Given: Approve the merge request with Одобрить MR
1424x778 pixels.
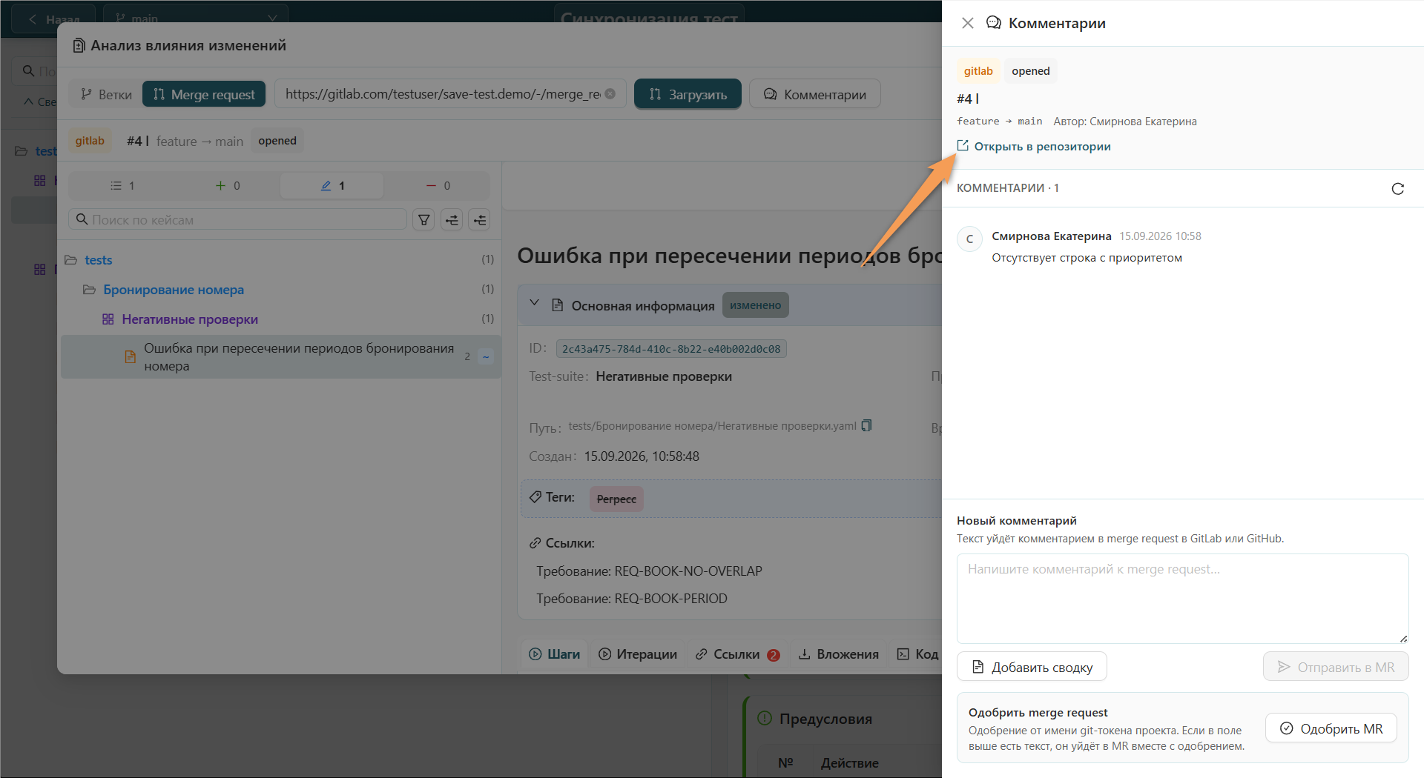Looking at the screenshot, I should coord(1331,728).
